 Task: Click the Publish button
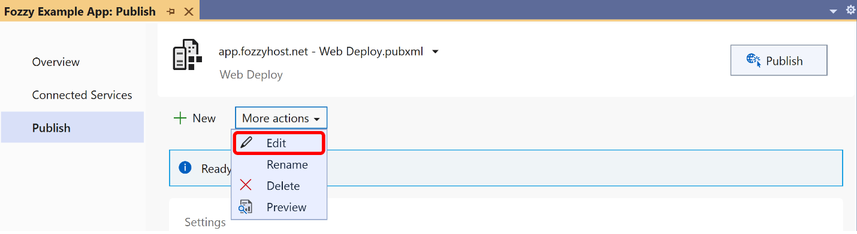778,60
